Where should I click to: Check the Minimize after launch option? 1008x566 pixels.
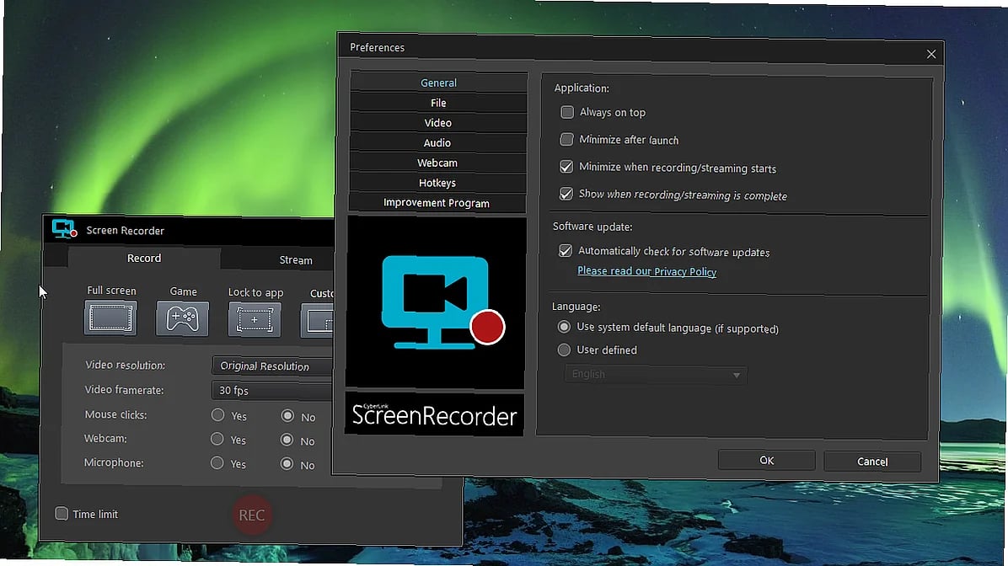(567, 140)
